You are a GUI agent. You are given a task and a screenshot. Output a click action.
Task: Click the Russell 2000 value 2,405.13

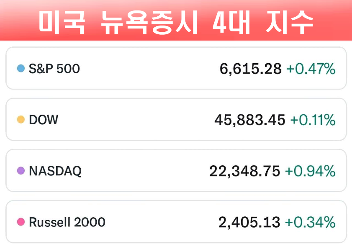pyautogui.click(x=249, y=222)
